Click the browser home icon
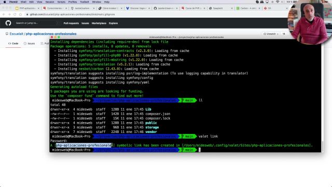Image resolution: width=332 pixels, height=187 pixels. click(20, 15)
